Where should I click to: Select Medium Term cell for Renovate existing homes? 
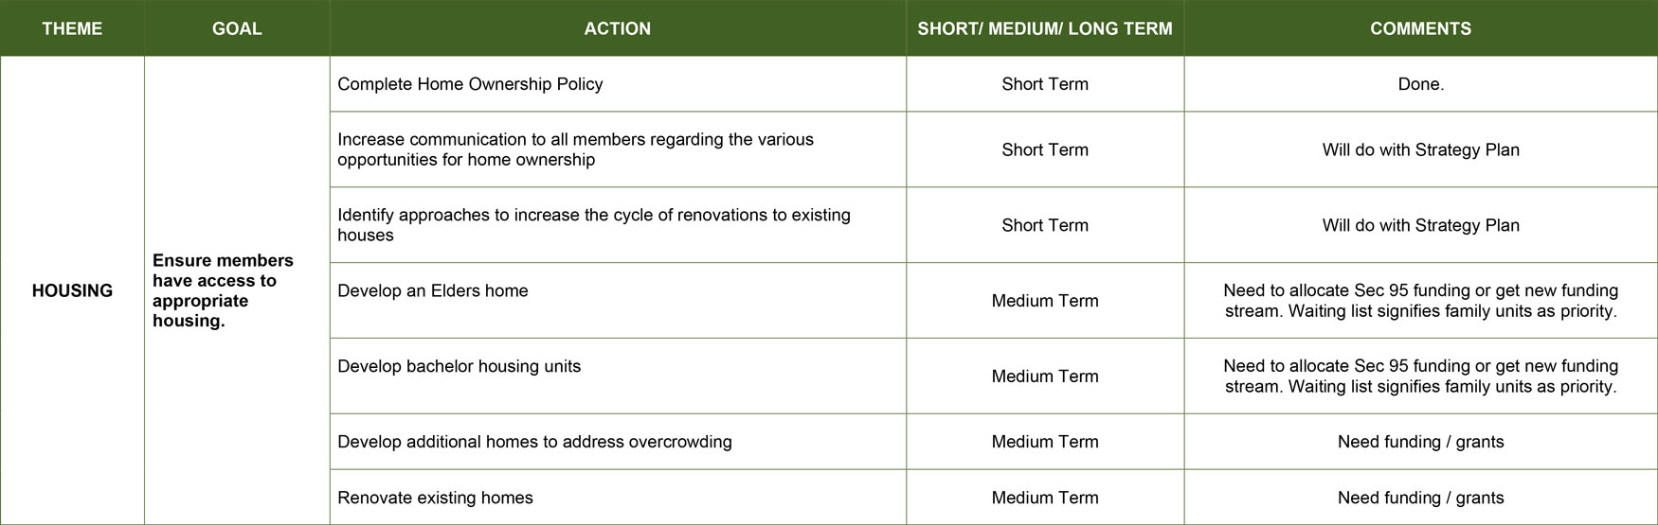click(1045, 498)
